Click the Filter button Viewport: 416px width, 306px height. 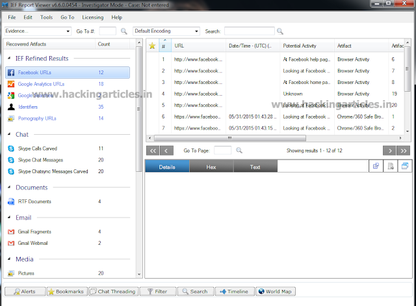click(158, 292)
